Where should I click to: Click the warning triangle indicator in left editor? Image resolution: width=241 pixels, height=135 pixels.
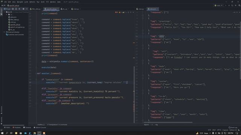click(x=120, y=12)
